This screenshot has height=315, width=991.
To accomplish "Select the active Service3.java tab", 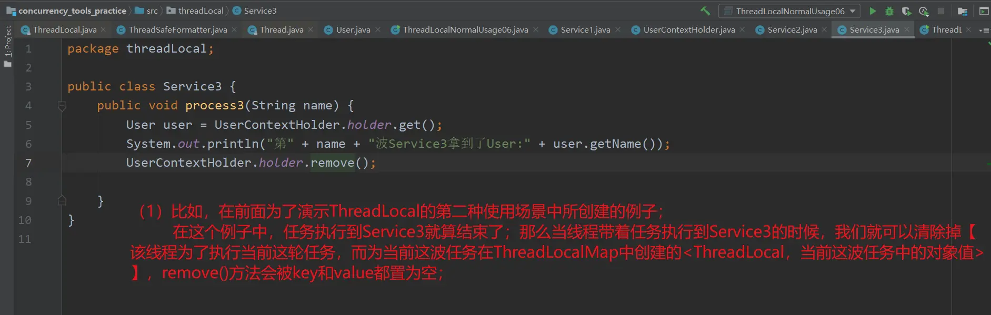I will click(x=874, y=30).
